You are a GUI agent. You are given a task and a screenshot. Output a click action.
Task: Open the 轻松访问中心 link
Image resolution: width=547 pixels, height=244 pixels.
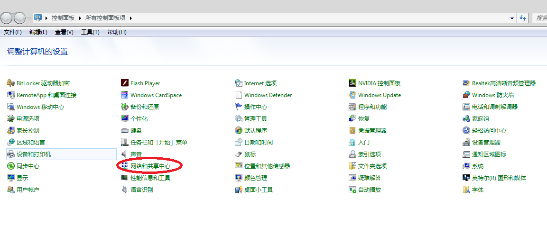click(x=489, y=130)
